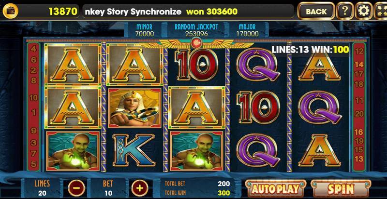Screen dimensions: 387x199
Task: Open the wallet coin icon
Action: pos(10,11)
